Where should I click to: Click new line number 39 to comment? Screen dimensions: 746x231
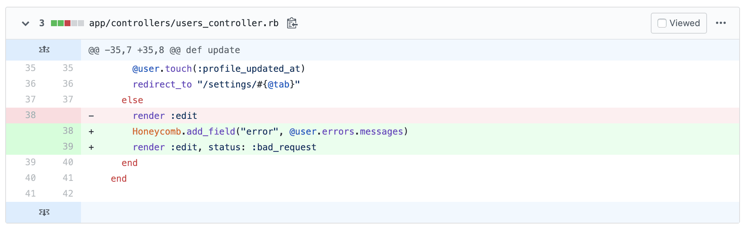(68, 147)
